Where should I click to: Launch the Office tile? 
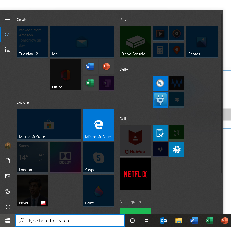point(65,74)
